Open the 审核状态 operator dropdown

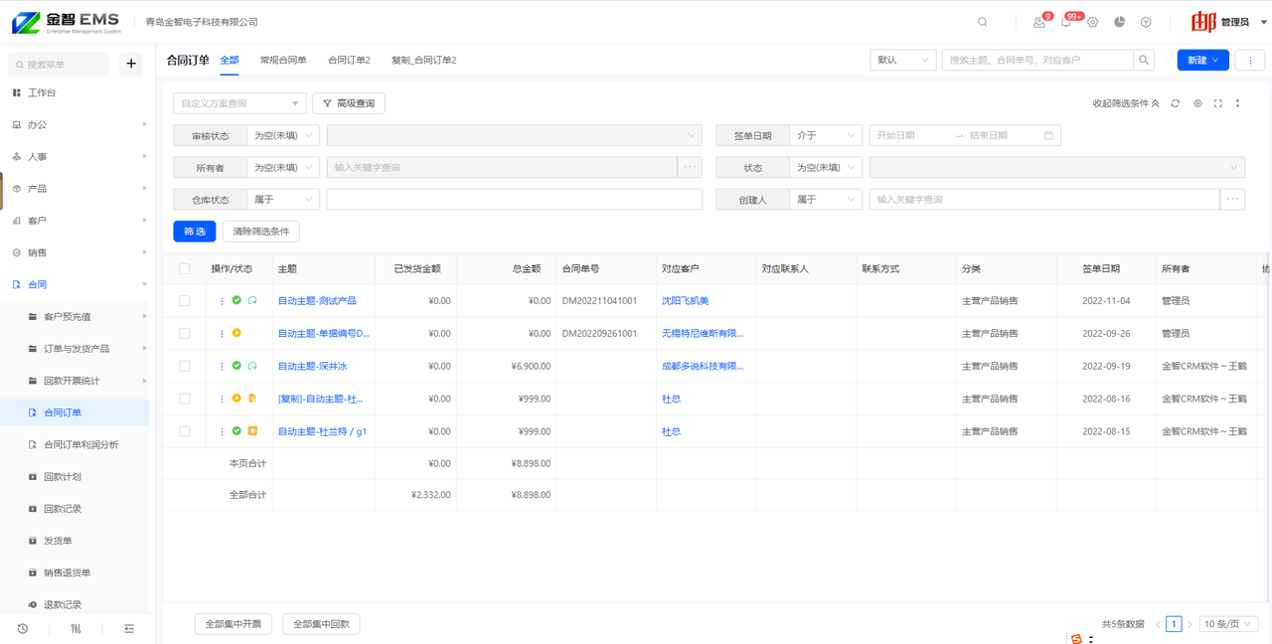pyautogui.click(x=283, y=135)
